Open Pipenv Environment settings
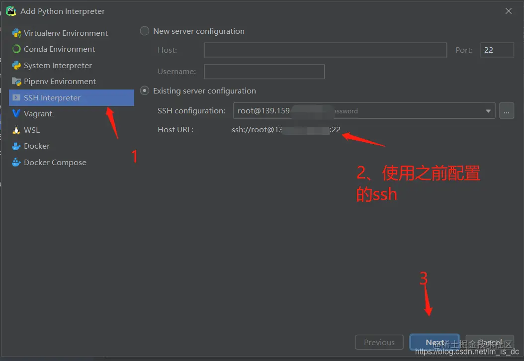 (x=72, y=82)
